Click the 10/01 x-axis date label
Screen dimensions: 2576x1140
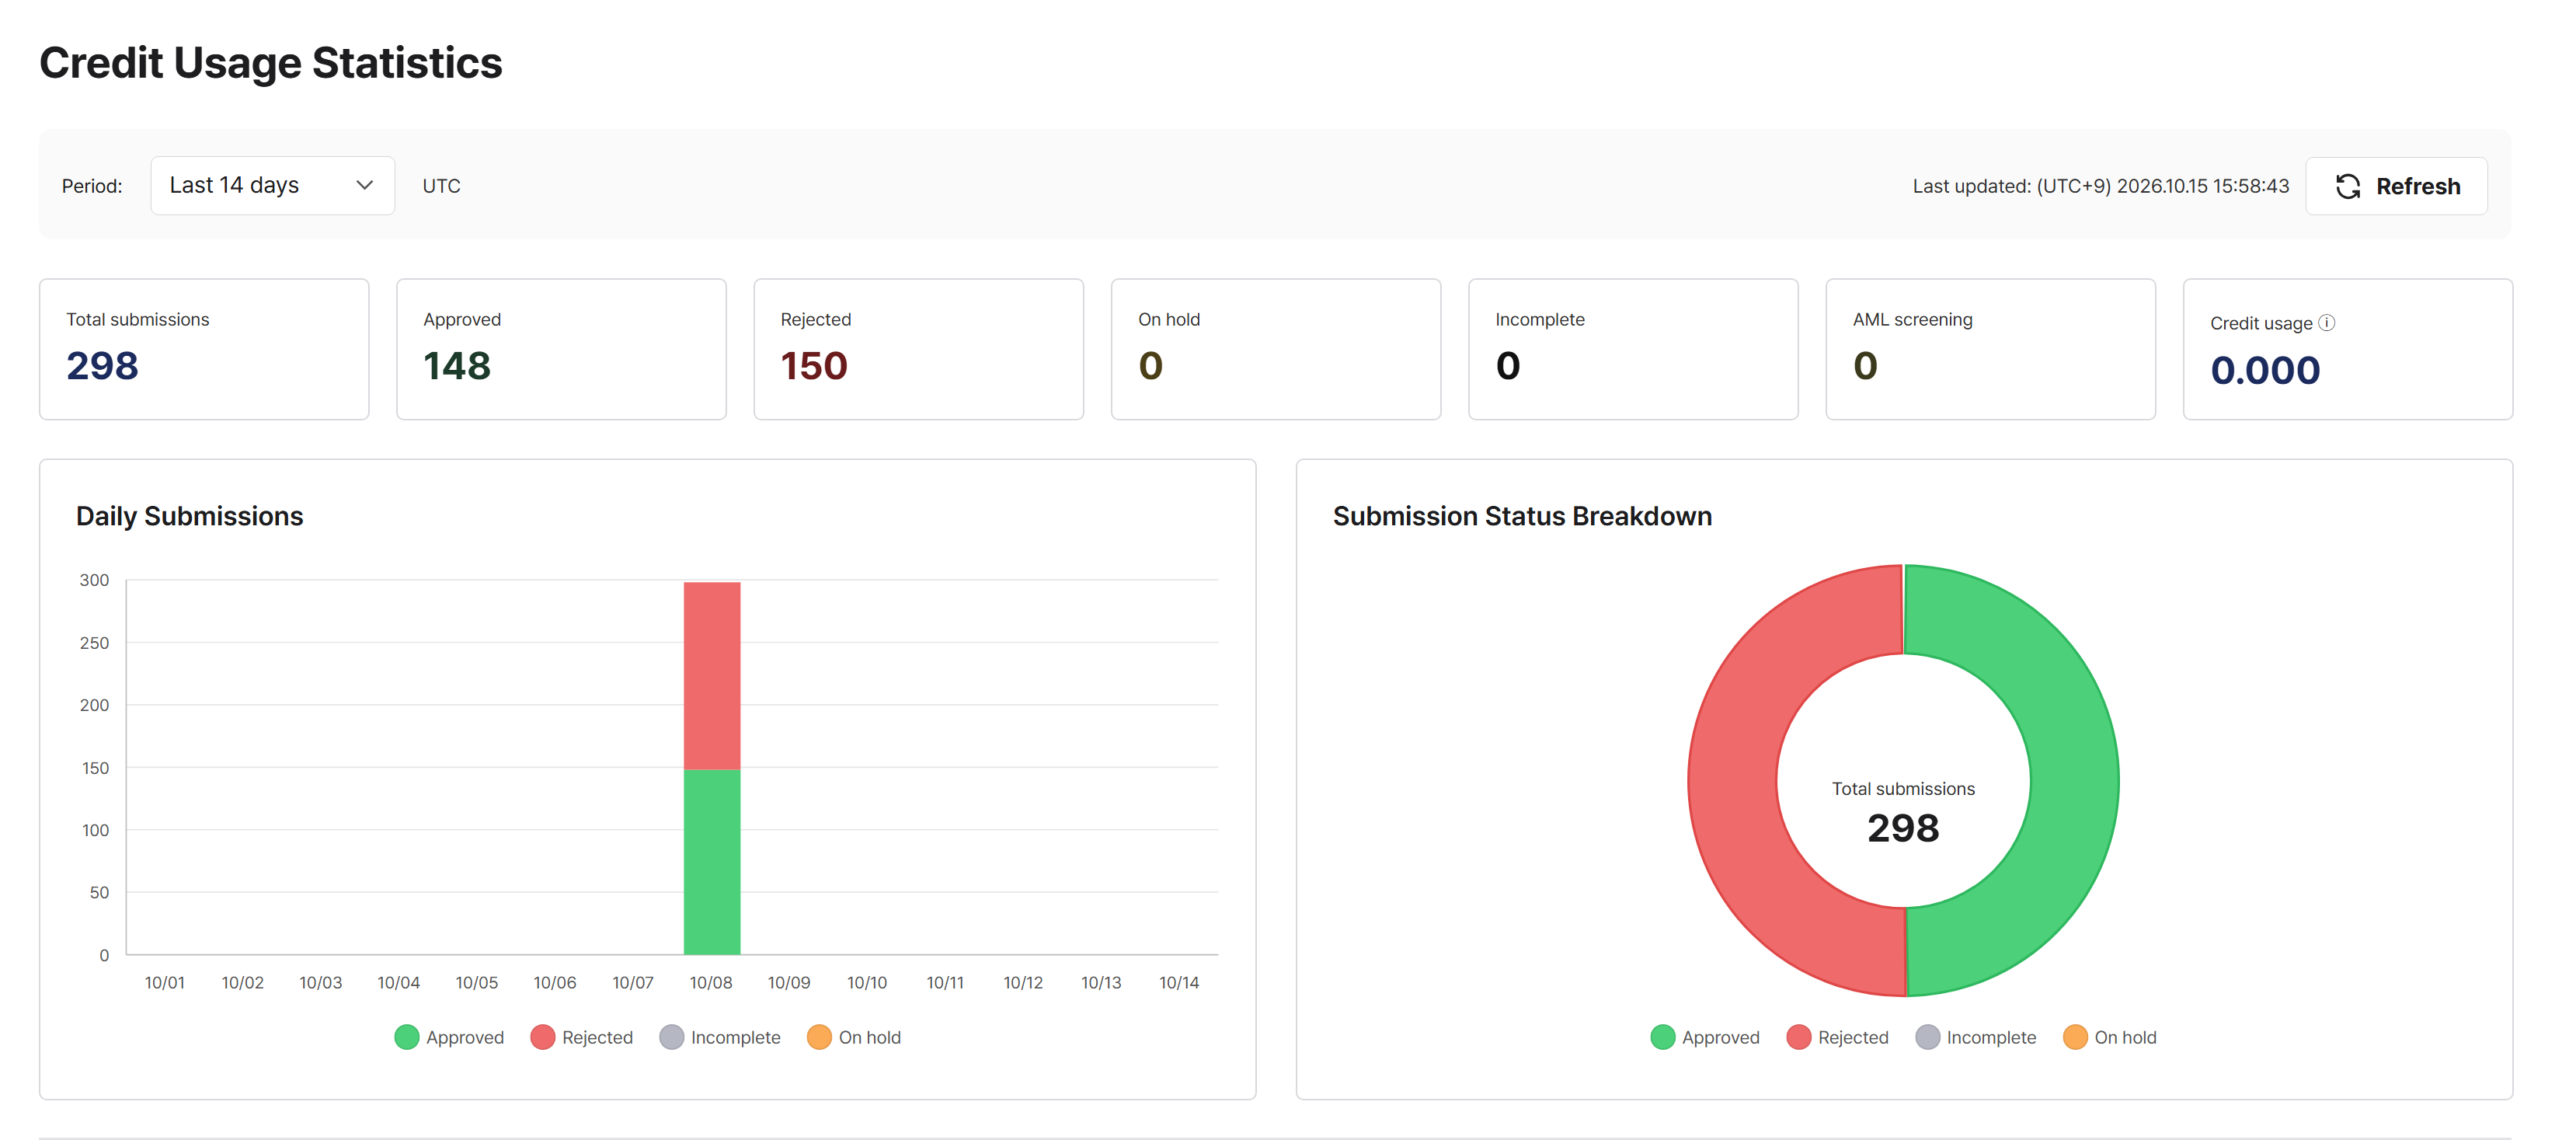165,982
